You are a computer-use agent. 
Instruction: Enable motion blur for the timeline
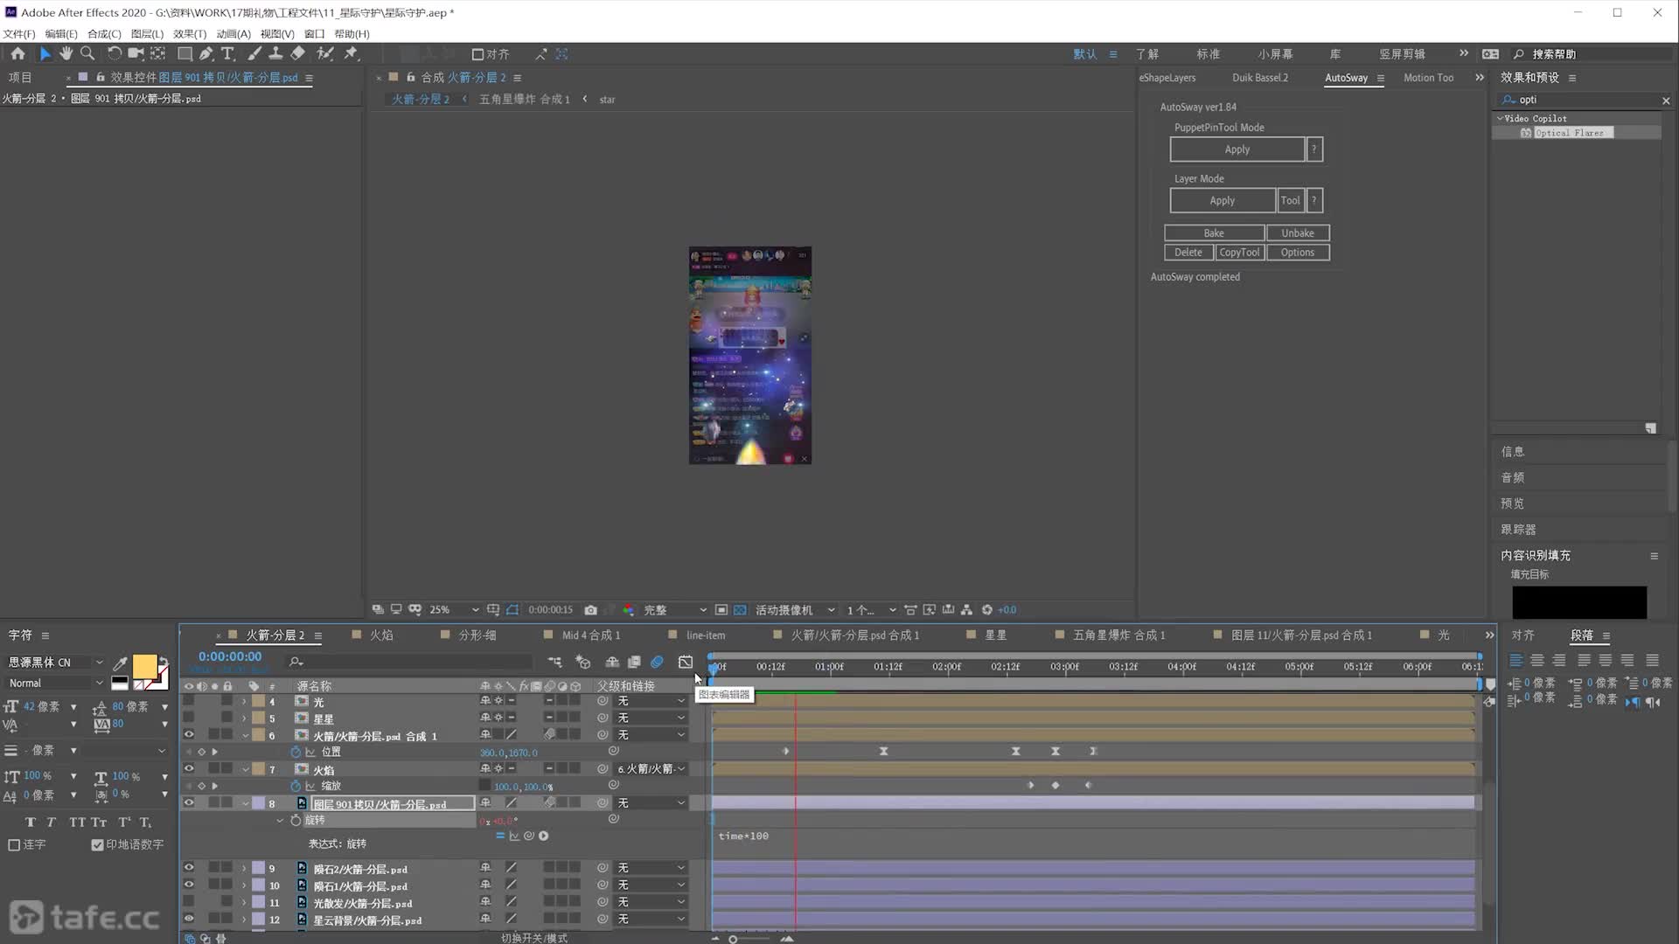point(657,662)
